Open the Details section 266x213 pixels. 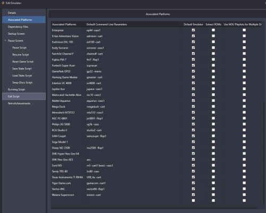(x=24, y=13)
